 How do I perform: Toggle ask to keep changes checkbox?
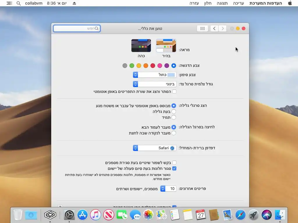click(174, 163)
